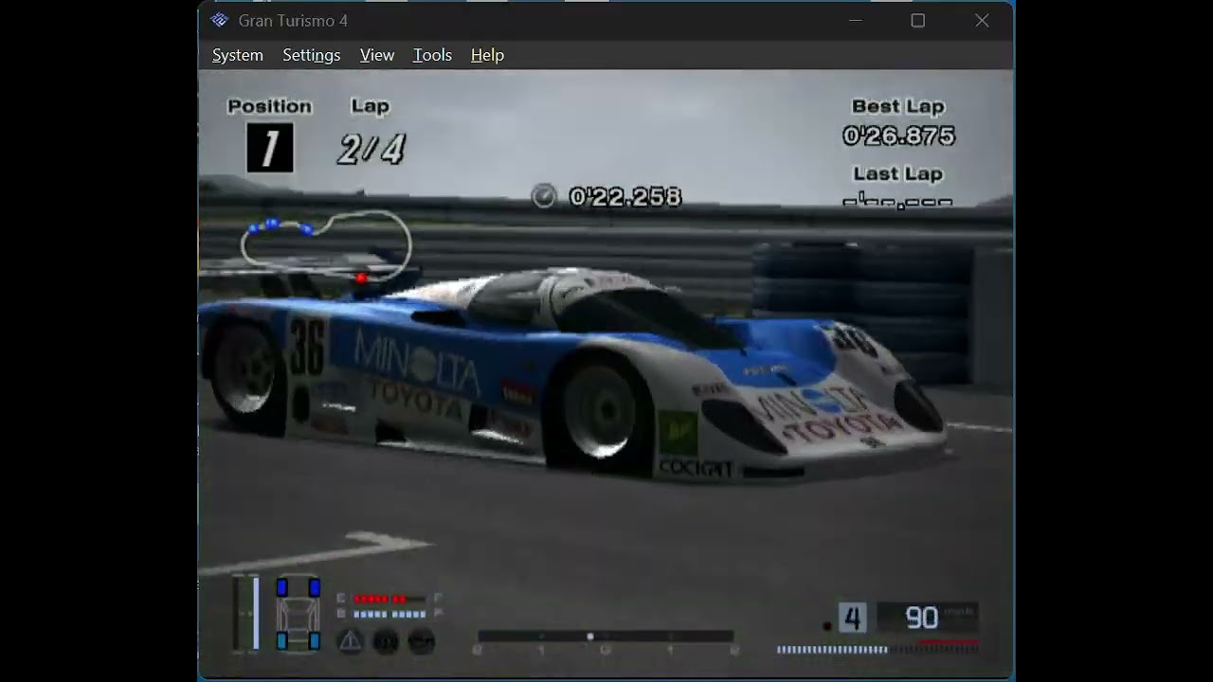Click the tire wear car diagram
This screenshot has width=1213, height=682.
pyautogui.click(x=298, y=615)
